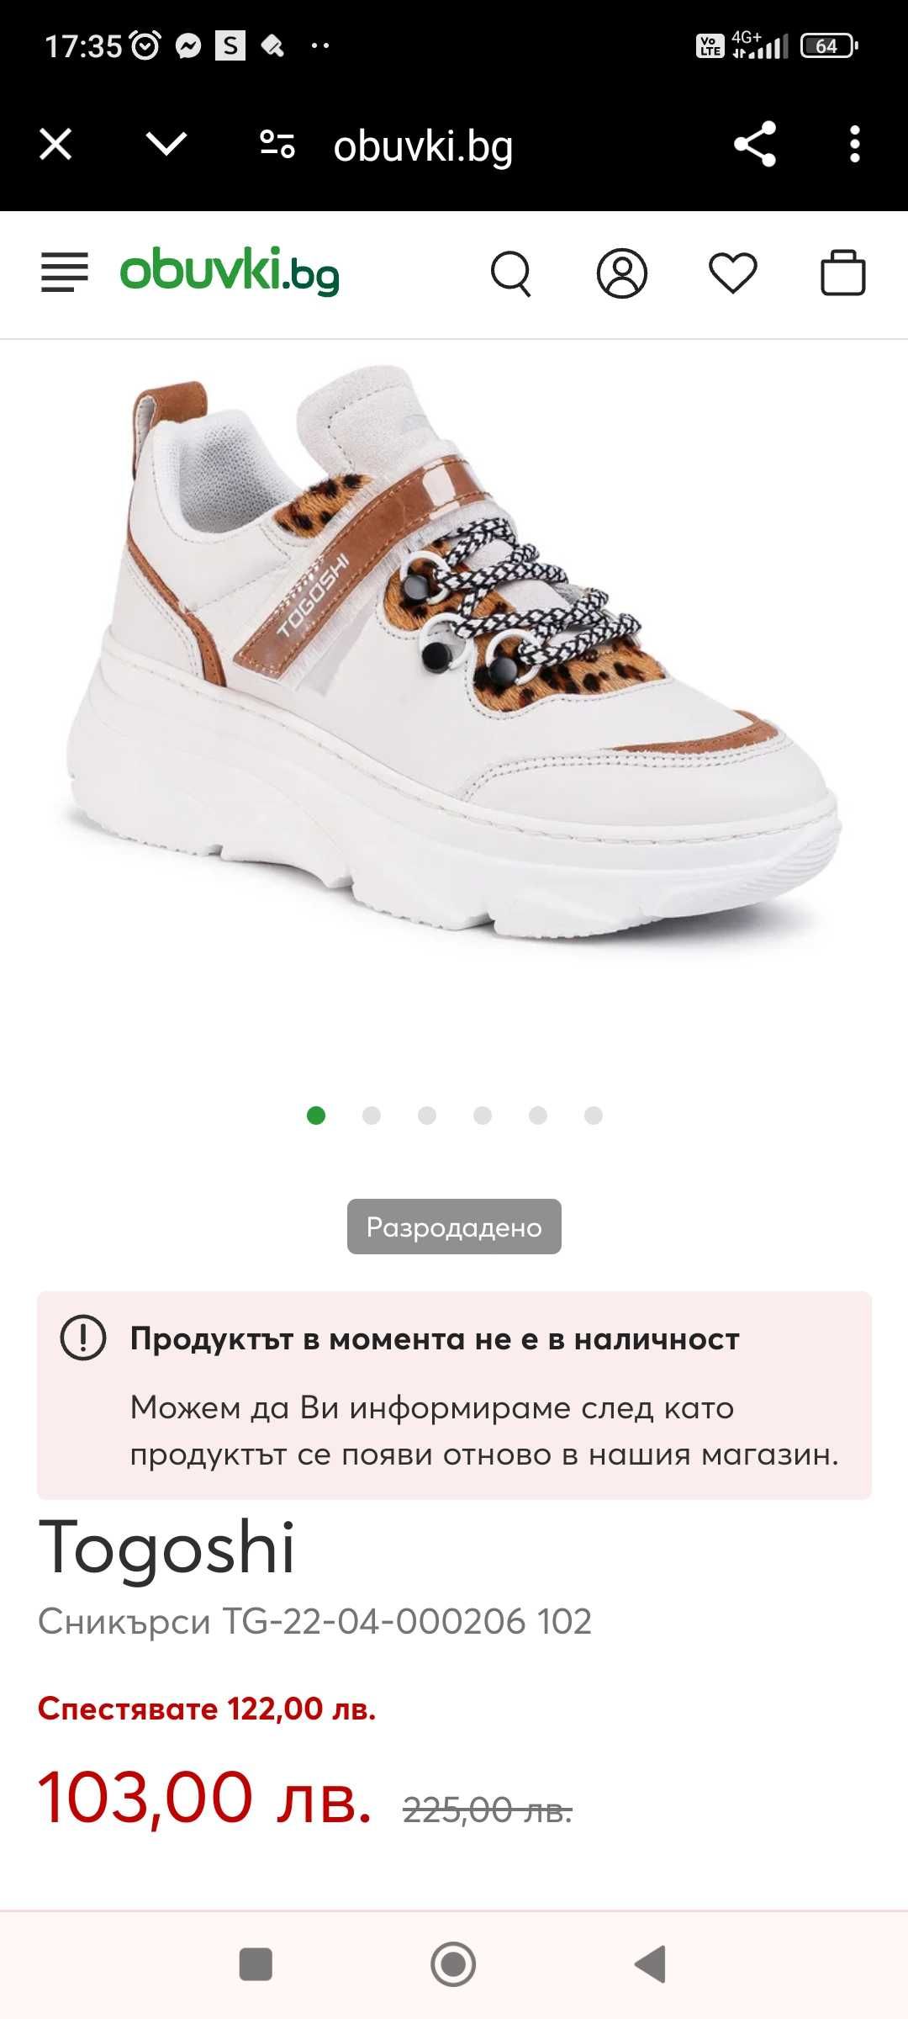Tap the search magnifier icon
908x2019 pixels.
(511, 273)
